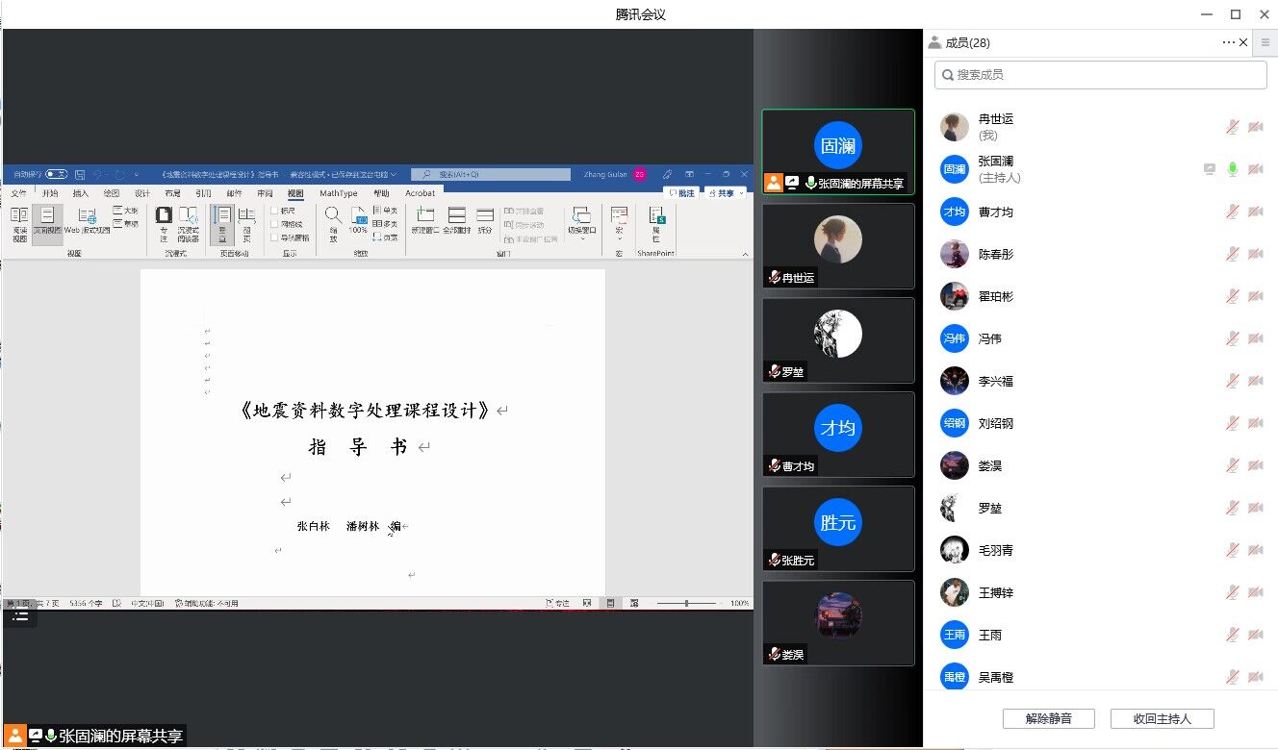Image resolution: width=1278 pixels, height=750 pixels.
Task: Click the 阅读视图 icon in the Word ribbon
Action: tap(19, 221)
